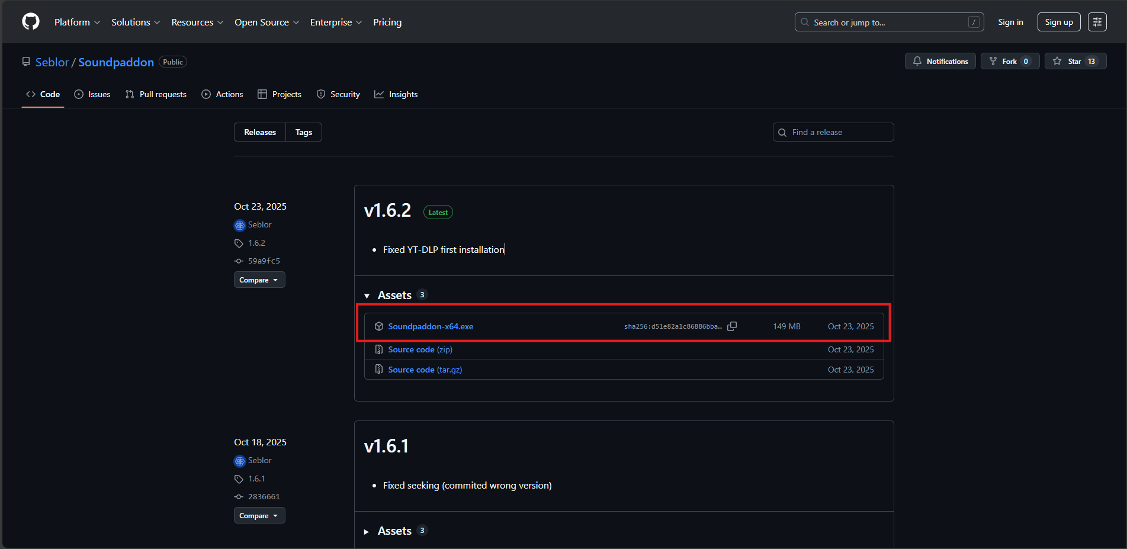Open the Open Source menu
The image size is (1127, 549).
(267, 22)
